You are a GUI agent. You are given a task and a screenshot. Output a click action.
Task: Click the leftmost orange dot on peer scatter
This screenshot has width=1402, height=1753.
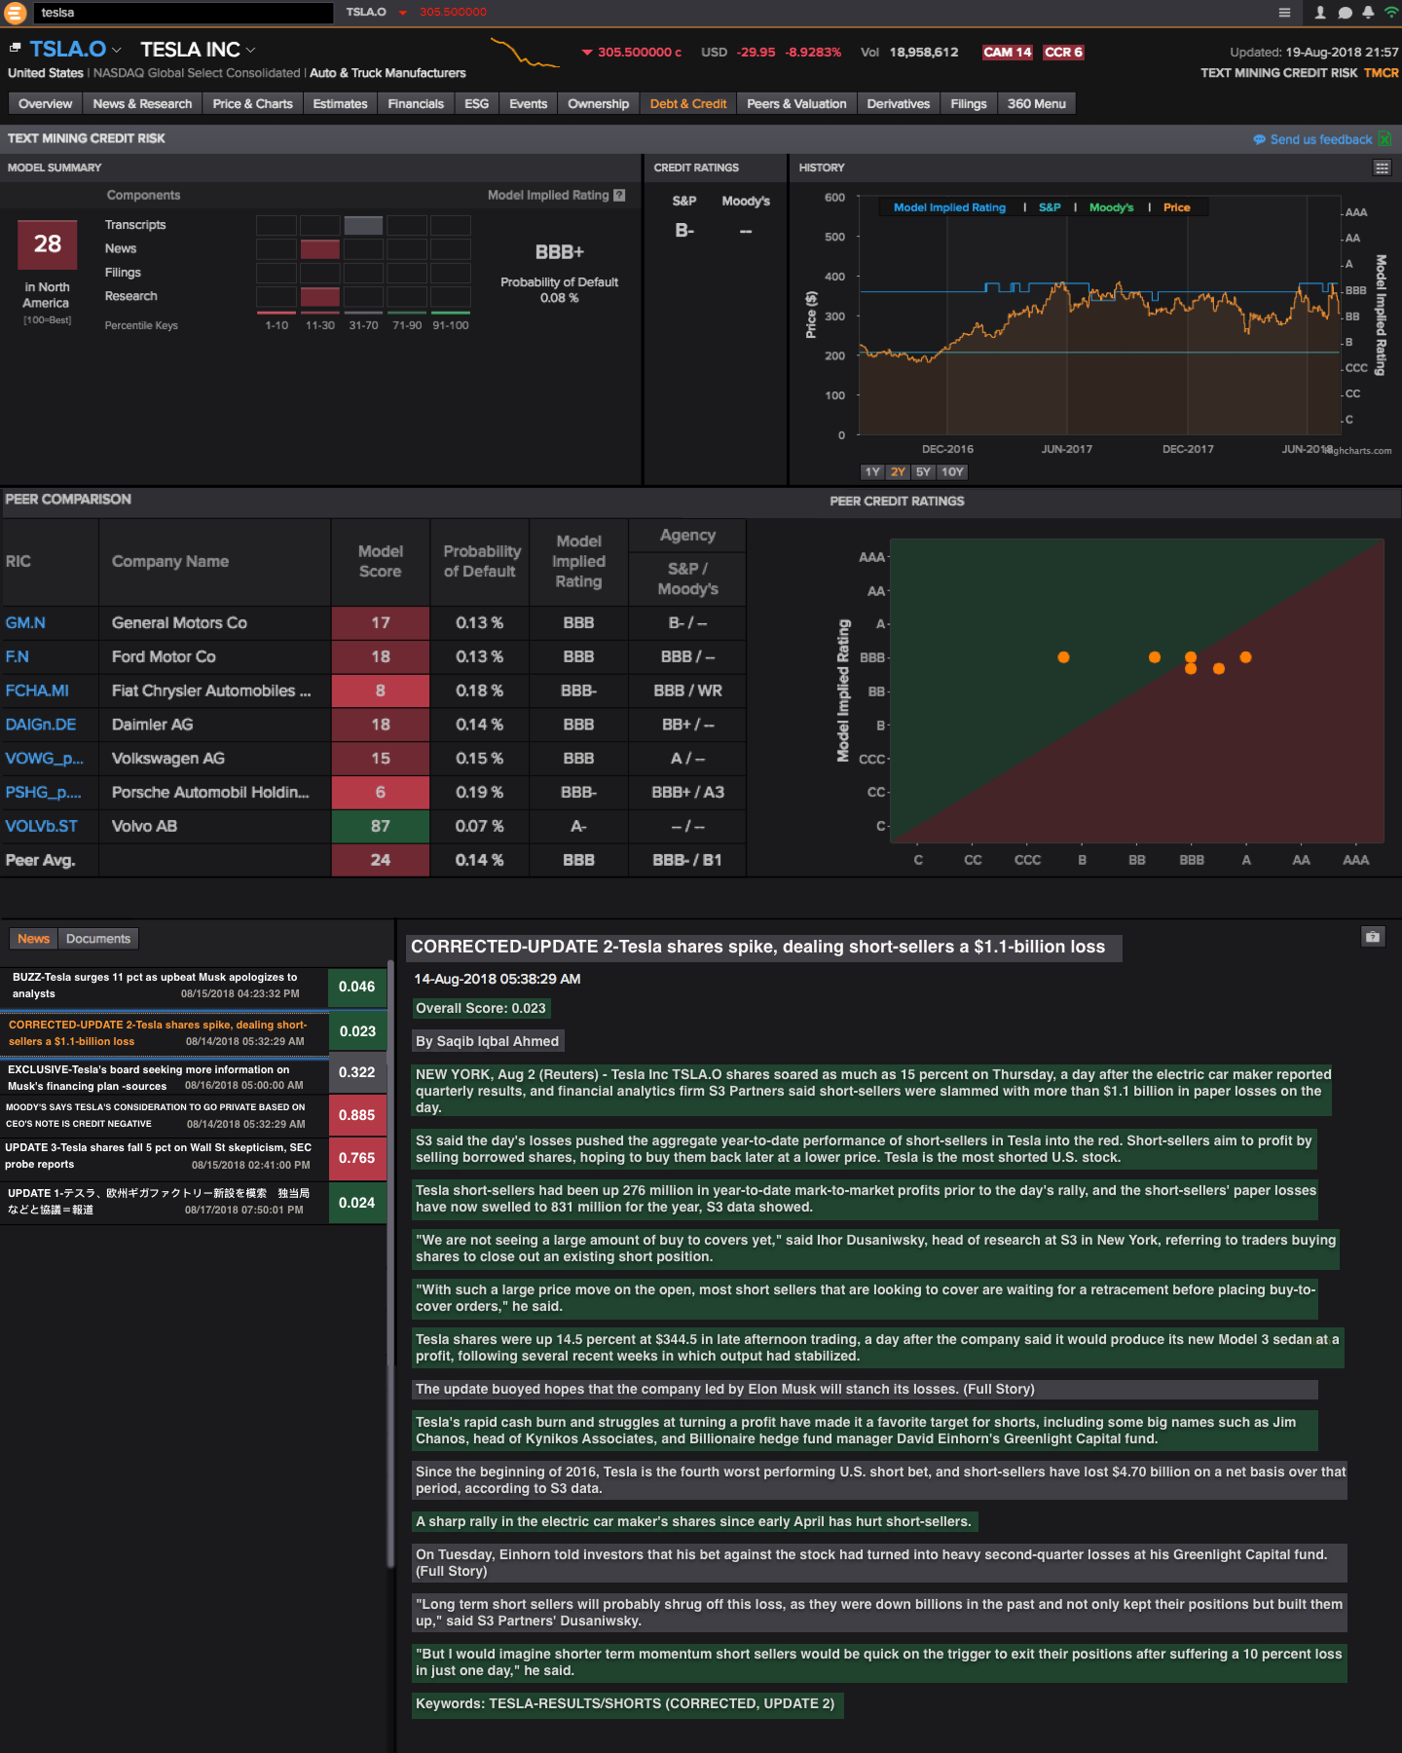1063,657
